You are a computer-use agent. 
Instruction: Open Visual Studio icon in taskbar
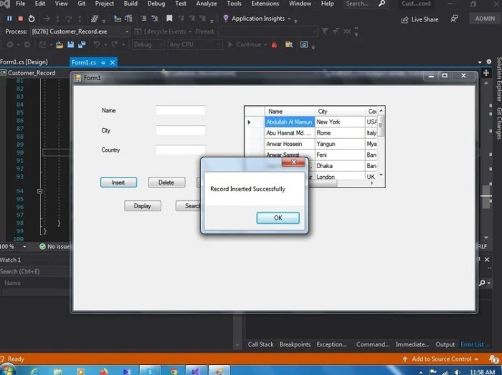pos(196,371)
